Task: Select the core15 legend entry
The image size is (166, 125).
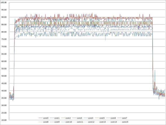Action: pyautogui.click(x=125, y=122)
